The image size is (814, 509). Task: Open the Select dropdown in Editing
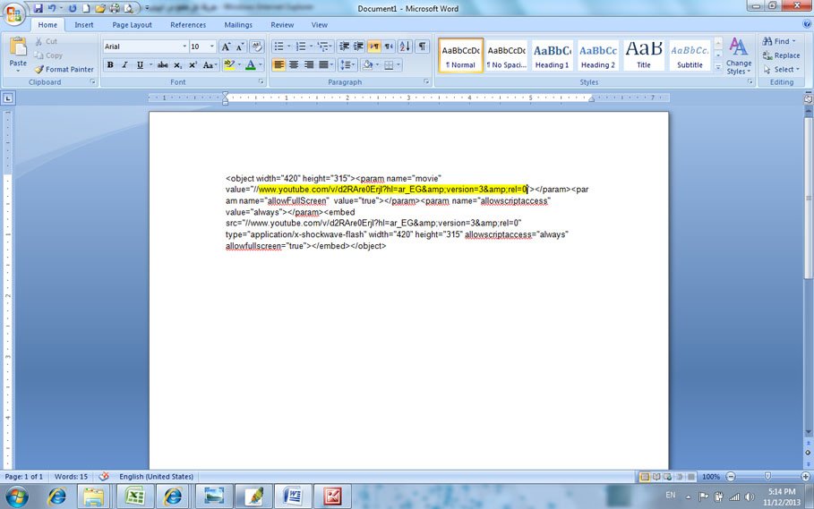coord(782,70)
